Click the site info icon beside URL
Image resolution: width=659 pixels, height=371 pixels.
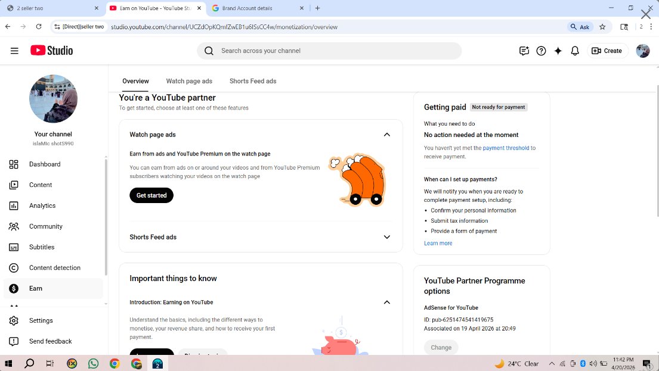57,27
